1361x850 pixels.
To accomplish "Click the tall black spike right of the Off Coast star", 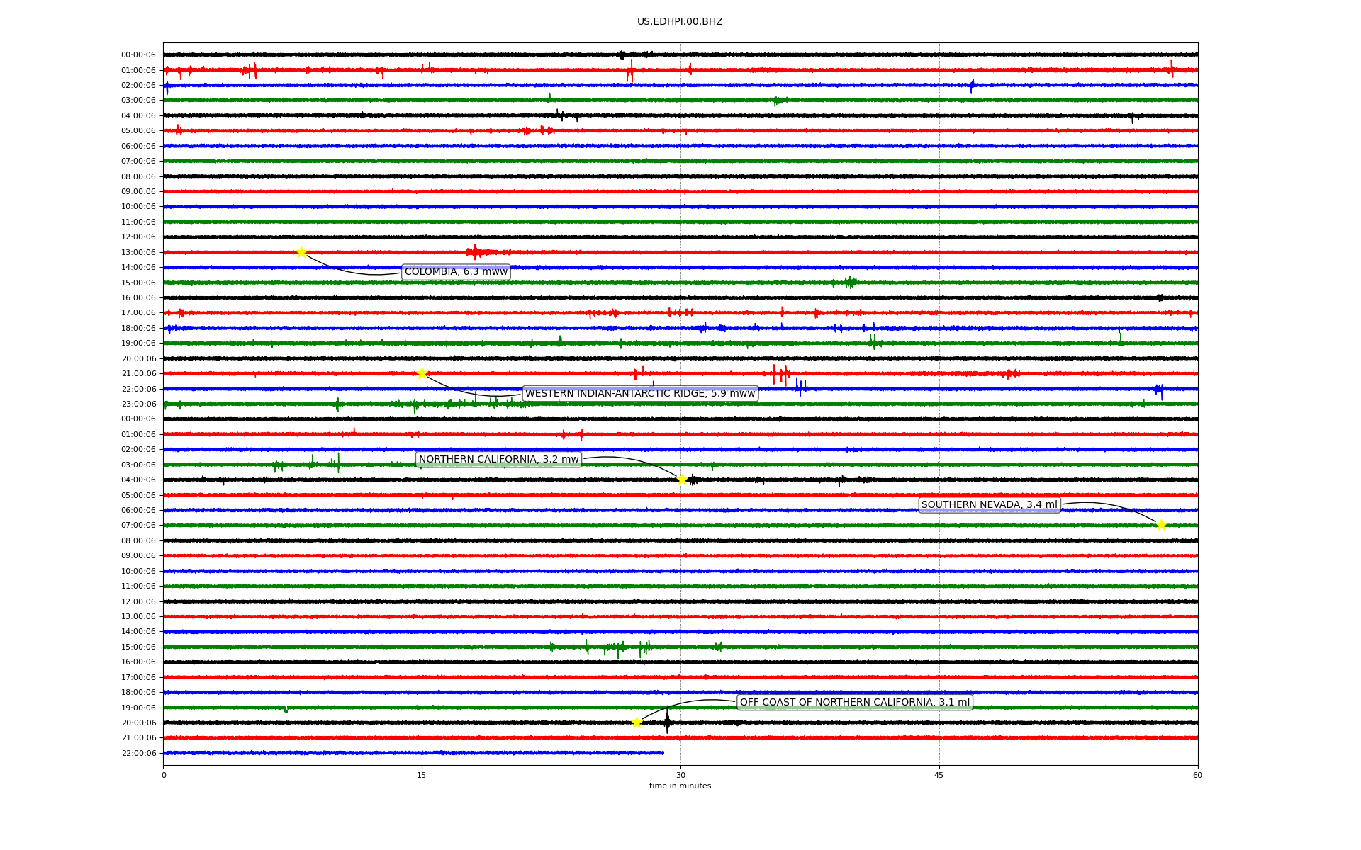I will [x=667, y=721].
